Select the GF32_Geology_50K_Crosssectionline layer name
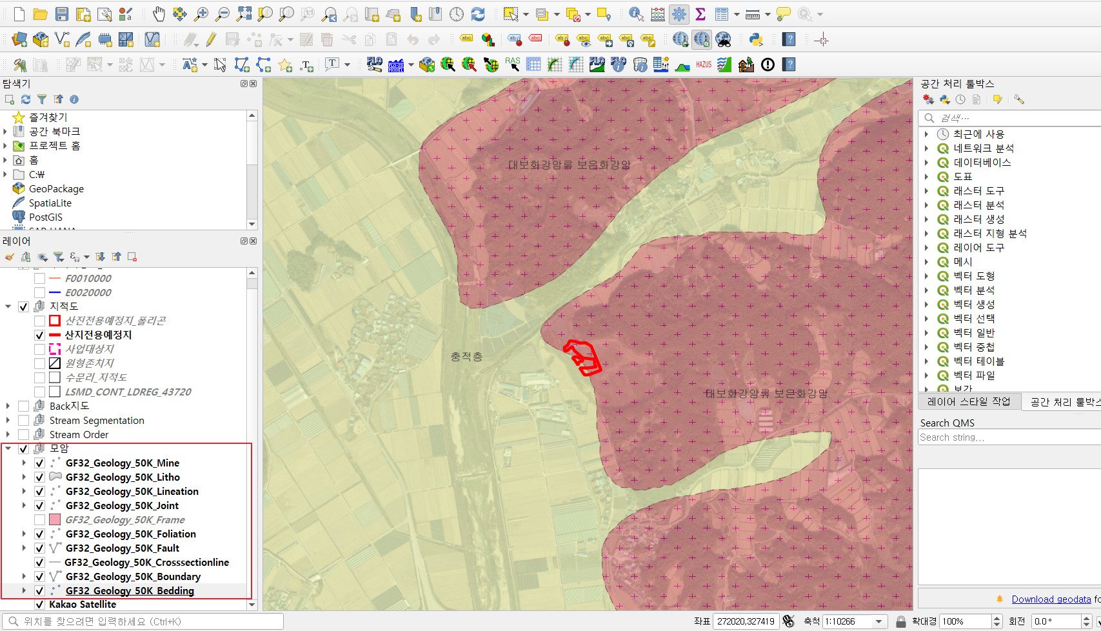 [147, 563]
